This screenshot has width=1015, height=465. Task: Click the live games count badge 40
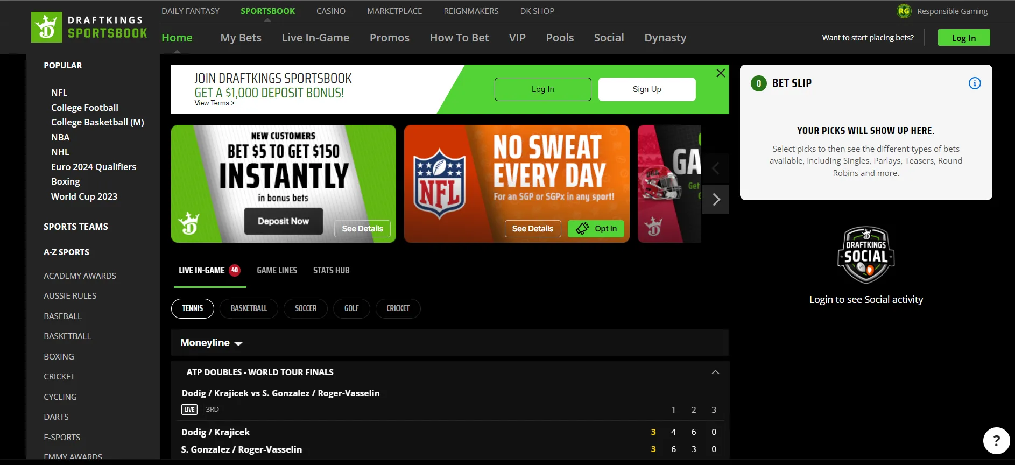[235, 270]
